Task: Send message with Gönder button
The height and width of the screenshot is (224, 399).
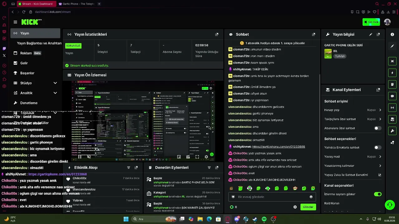Action: point(308,207)
